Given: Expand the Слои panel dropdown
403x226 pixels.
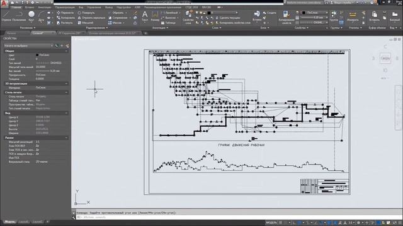Looking at the screenshot, I should pyautogui.click(x=217, y=28).
